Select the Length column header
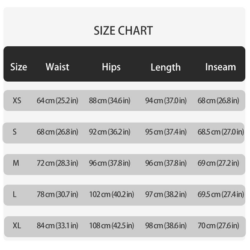 click(x=166, y=67)
